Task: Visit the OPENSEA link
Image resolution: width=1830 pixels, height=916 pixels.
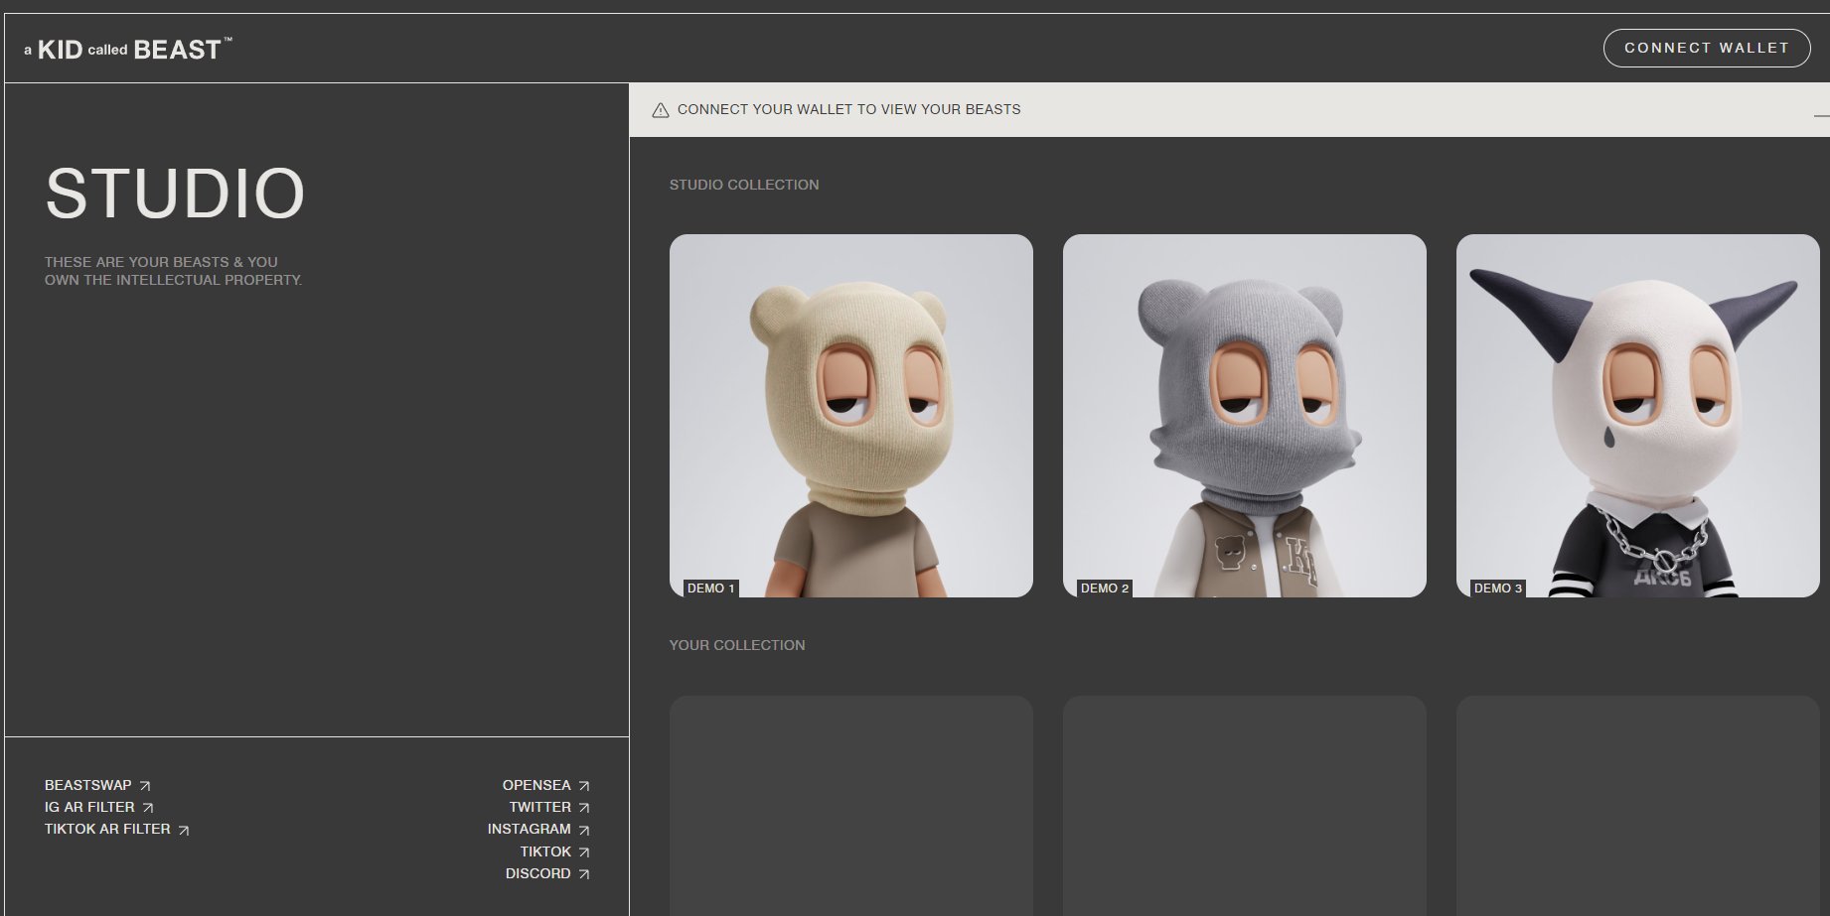Action: [x=546, y=785]
